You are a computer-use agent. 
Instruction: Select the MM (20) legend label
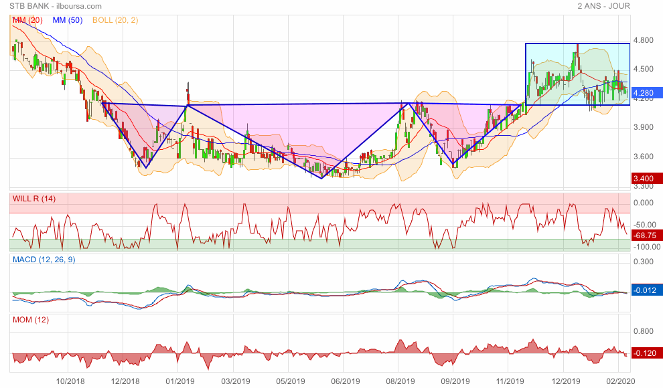[x=27, y=20]
